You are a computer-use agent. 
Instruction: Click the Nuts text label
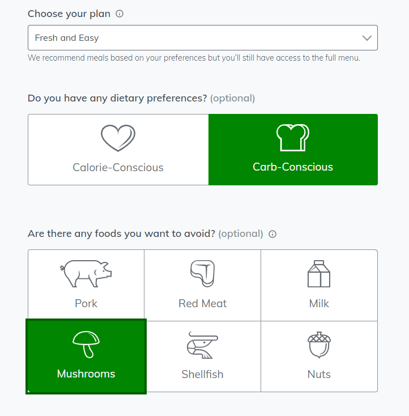319,374
